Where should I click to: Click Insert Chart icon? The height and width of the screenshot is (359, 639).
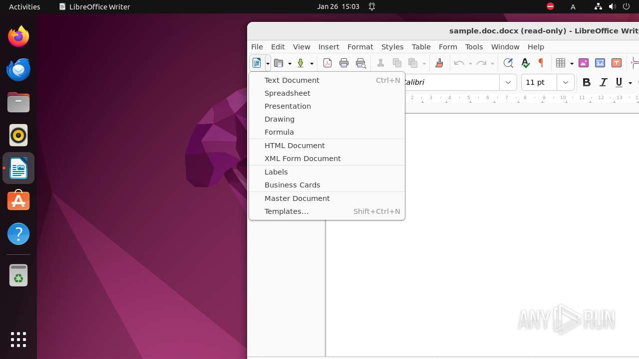(x=600, y=63)
